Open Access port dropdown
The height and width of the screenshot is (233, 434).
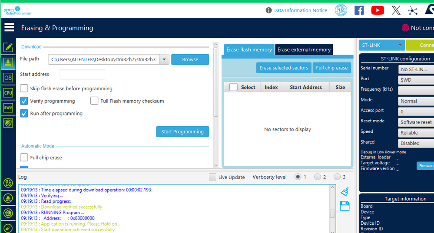416,112
